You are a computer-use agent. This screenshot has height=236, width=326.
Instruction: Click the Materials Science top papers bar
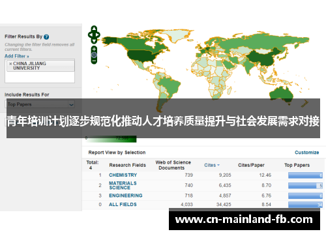pyautogui.click(x=305, y=186)
